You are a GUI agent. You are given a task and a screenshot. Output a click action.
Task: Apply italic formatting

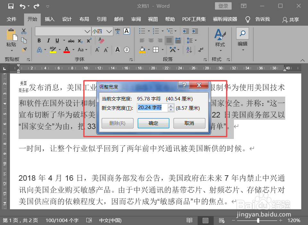[48, 41]
